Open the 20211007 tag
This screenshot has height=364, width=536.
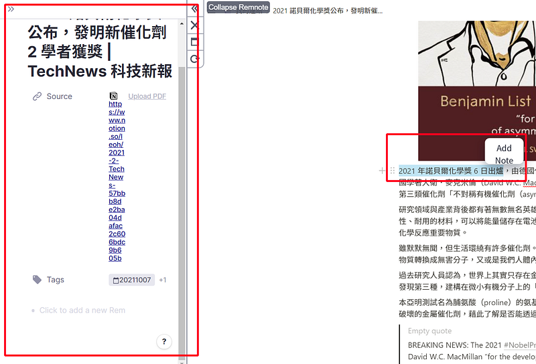coord(131,280)
